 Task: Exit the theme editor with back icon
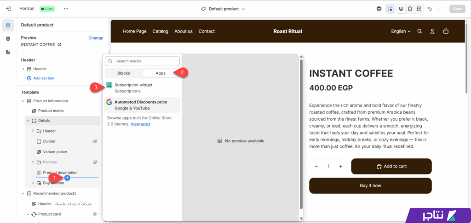click(9, 9)
